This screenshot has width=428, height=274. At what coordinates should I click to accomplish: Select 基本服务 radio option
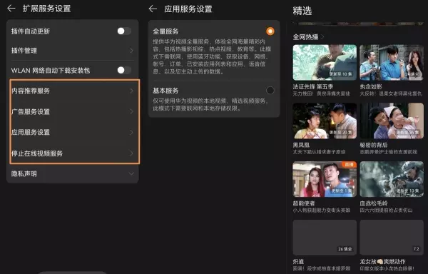[270, 91]
